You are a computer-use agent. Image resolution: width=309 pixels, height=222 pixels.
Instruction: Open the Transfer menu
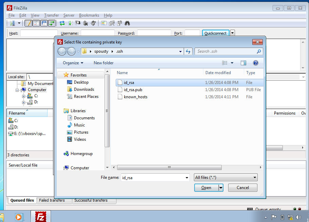[x=51, y=15]
